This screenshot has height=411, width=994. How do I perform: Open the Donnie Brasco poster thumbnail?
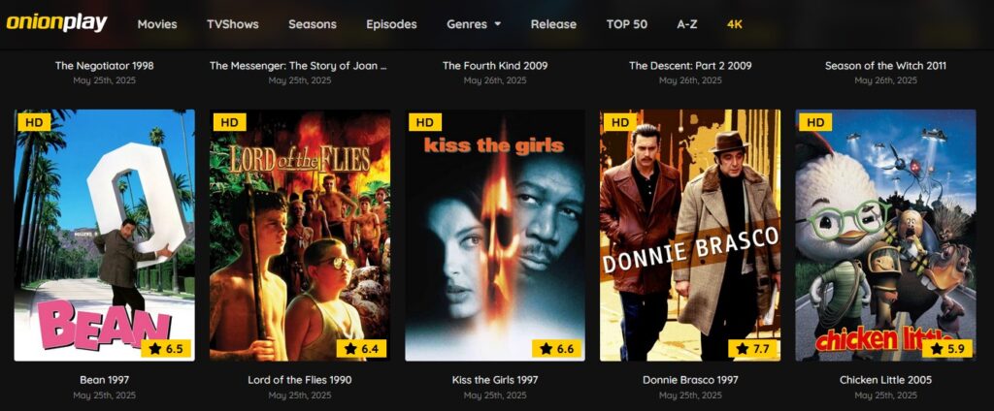coord(690,235)
